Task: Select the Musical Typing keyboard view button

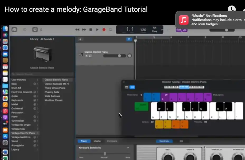Action: 132,87
